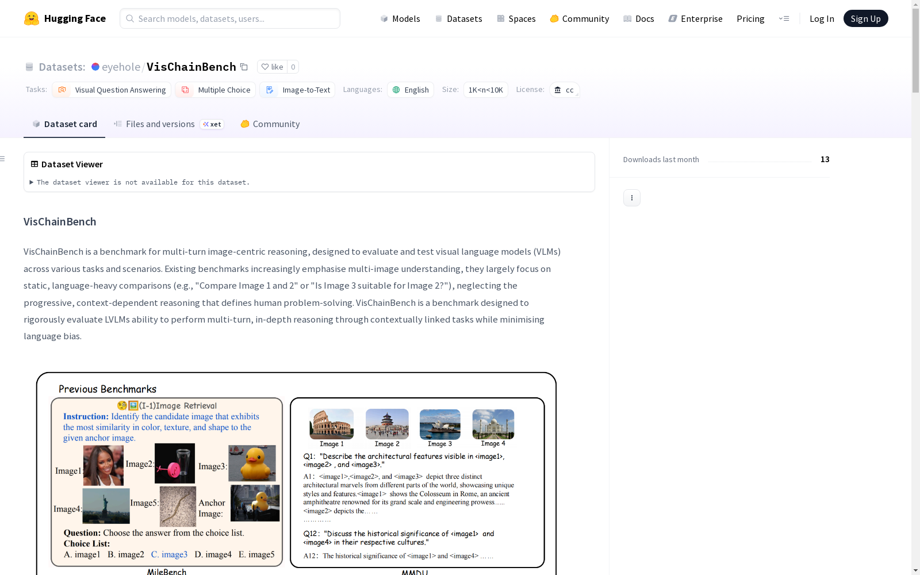Like the dataset with the heart button

pyautogui.click(x=272, y=67)
